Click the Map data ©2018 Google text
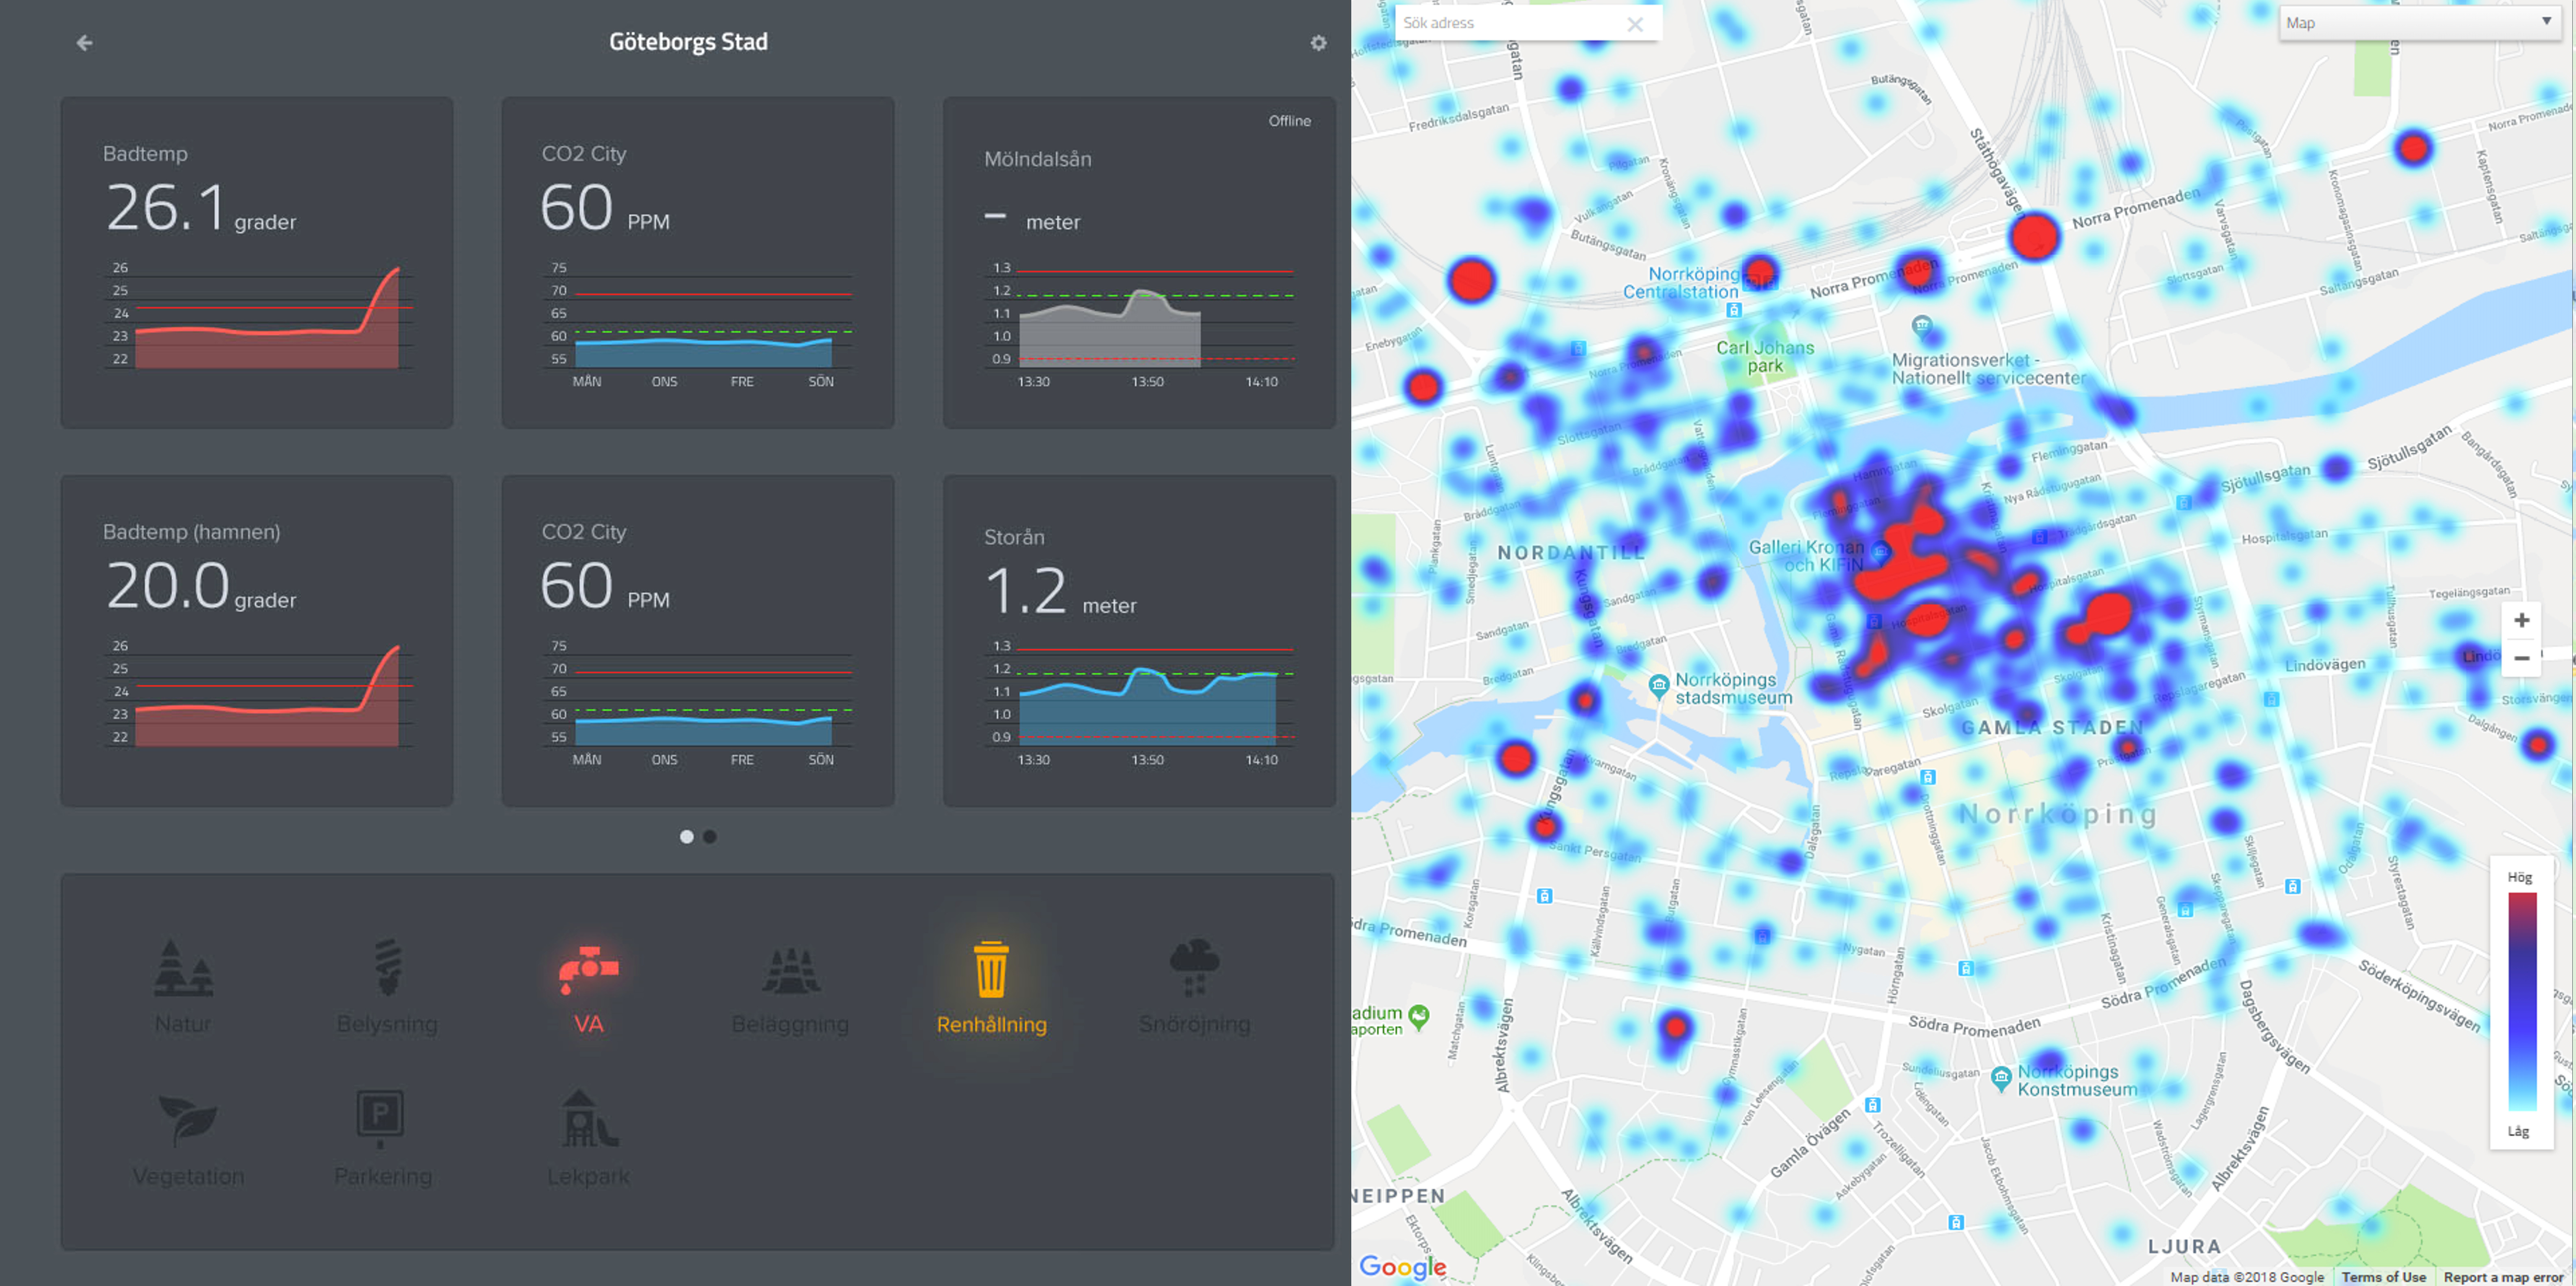Screen dimensions: 2576x1286 pyautogui.click(x=2247, y=1277)
